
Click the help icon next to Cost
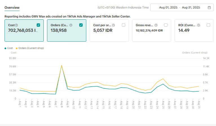16,25
